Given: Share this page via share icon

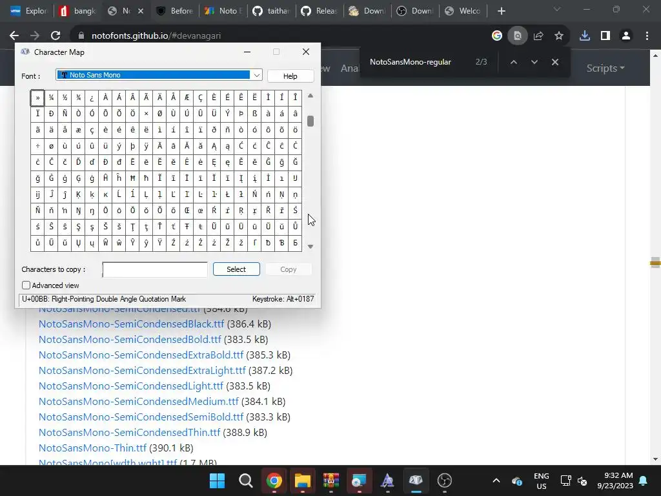Looking at the screenshot, I should 538,36.
